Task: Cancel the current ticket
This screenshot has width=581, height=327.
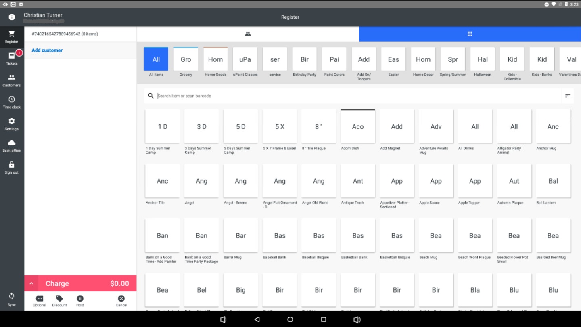Action: point(121,301)
